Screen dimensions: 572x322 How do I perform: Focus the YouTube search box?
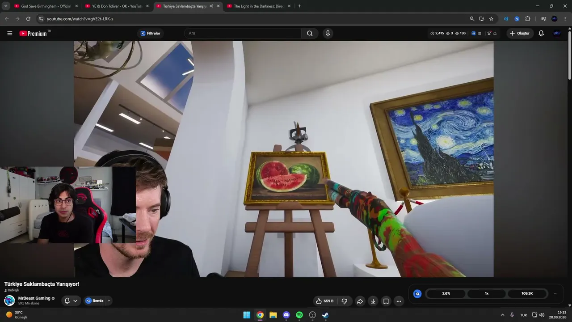(243, 34)
